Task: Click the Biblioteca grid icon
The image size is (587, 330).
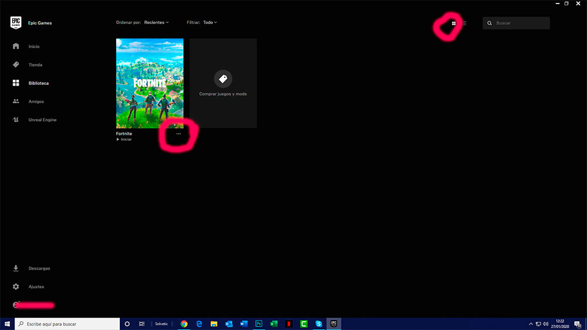Action: tap(16, 83)
